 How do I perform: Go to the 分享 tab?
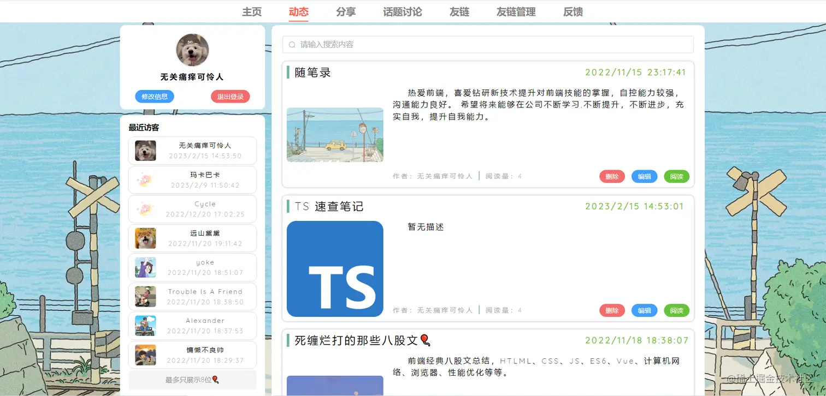tap(346, 12)
